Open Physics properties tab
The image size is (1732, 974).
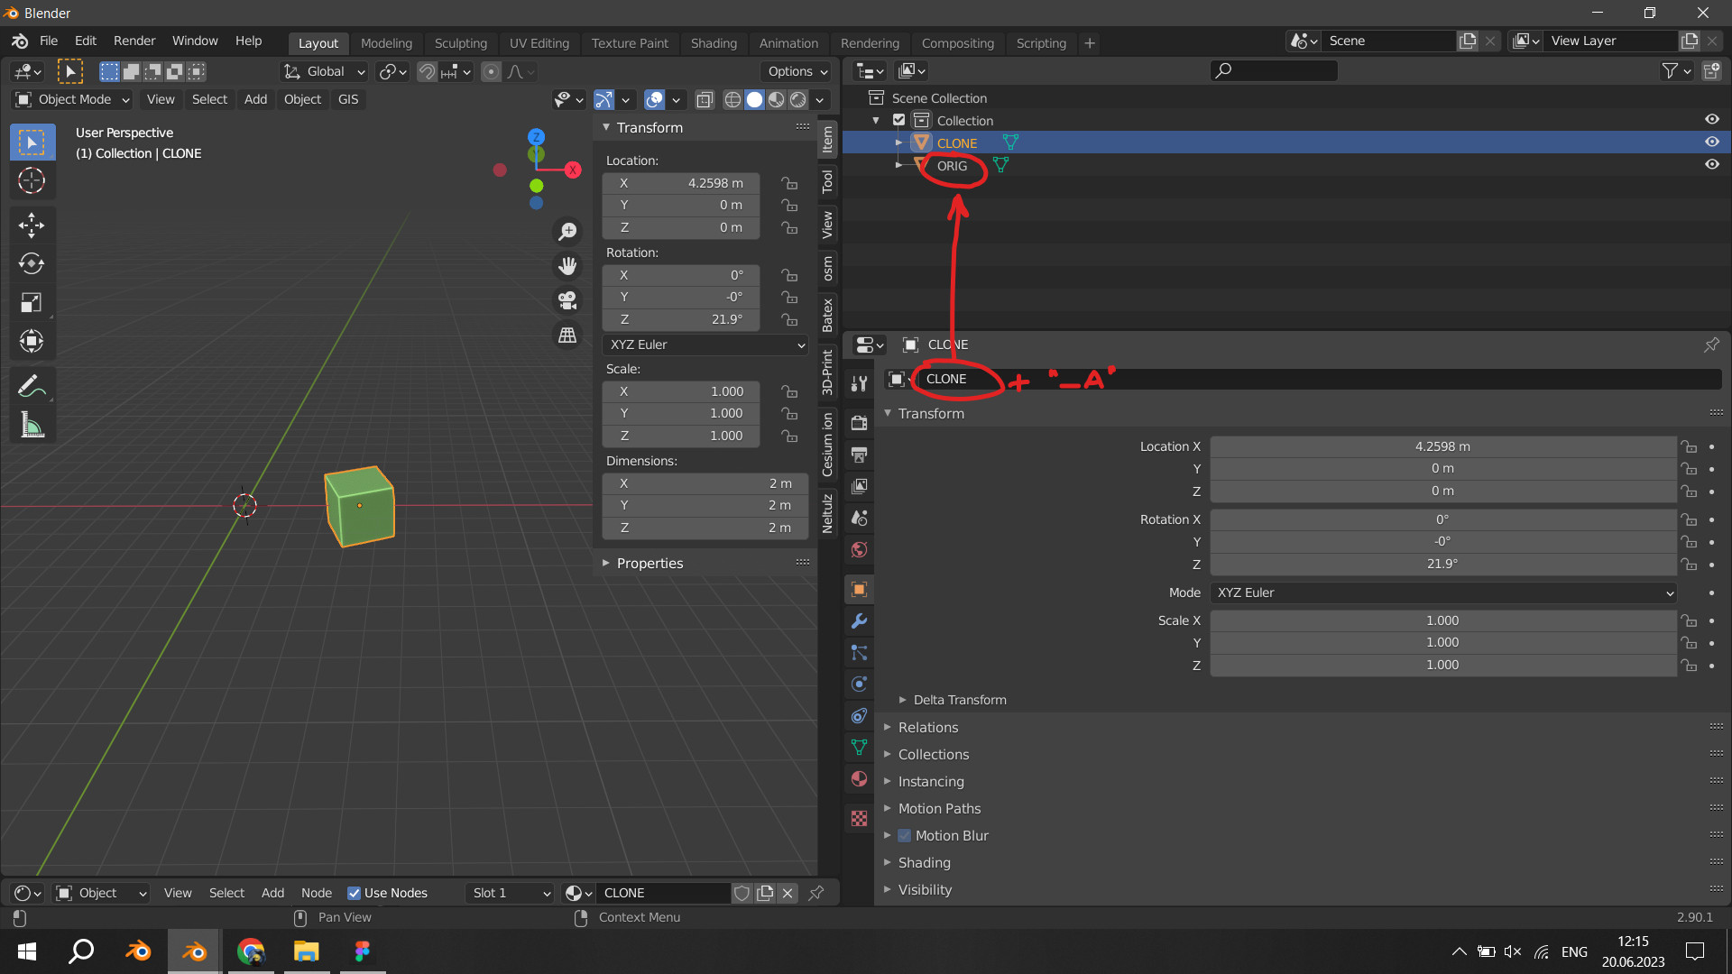tap(860, 684)
